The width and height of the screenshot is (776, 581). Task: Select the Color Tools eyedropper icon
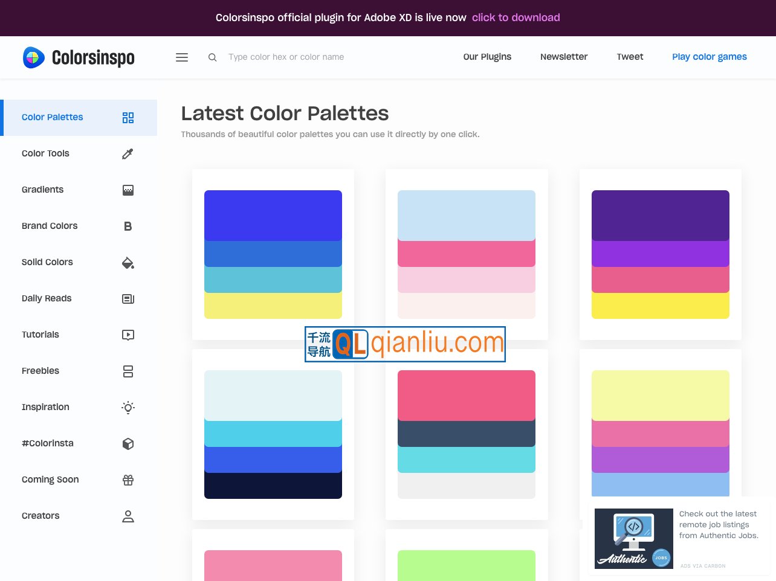pos(128,153)
